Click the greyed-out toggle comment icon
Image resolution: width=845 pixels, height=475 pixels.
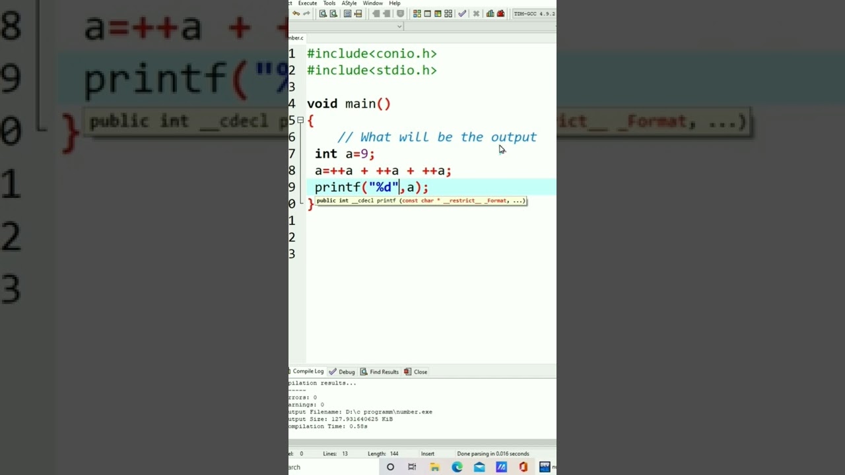click(400, 13)
